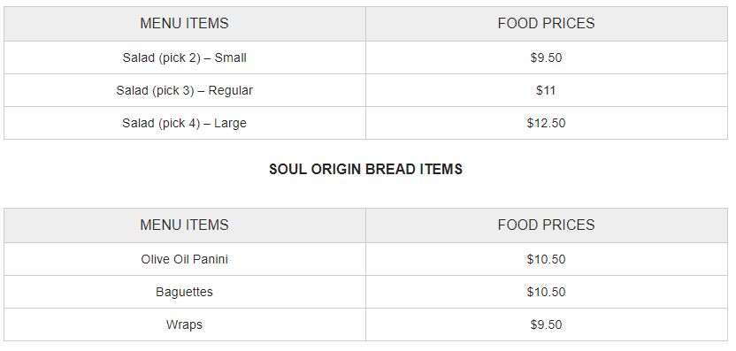Click FOOD PRICES header in bread table

[547, 225]
